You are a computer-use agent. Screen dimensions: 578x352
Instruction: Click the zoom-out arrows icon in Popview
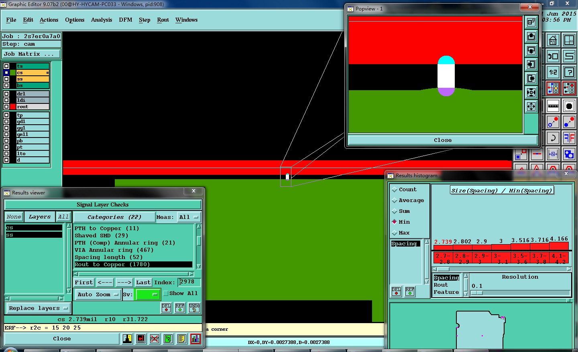[x=531, y=106]
